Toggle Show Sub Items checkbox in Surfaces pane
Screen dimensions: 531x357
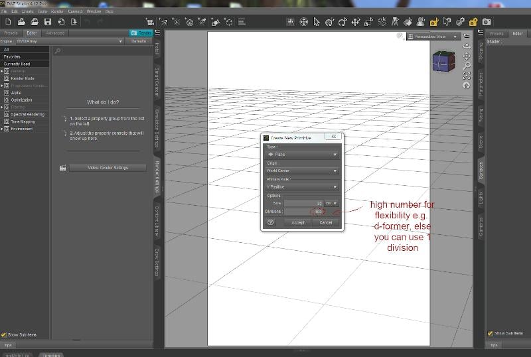click(490, 333)
